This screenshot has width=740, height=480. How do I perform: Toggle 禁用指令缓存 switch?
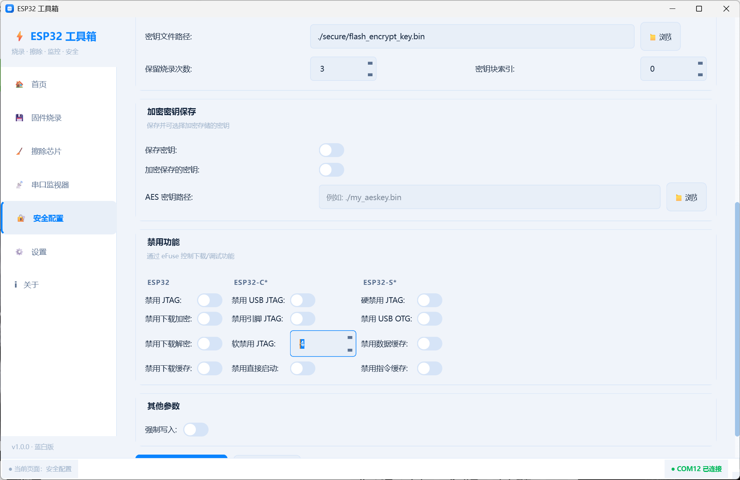point(429,368)
